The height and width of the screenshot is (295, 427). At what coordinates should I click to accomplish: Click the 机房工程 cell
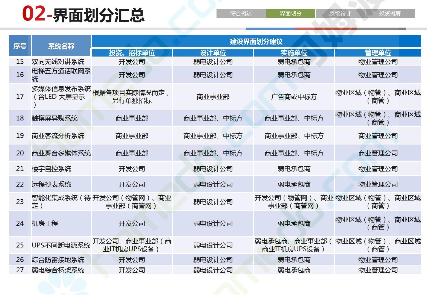61,223
